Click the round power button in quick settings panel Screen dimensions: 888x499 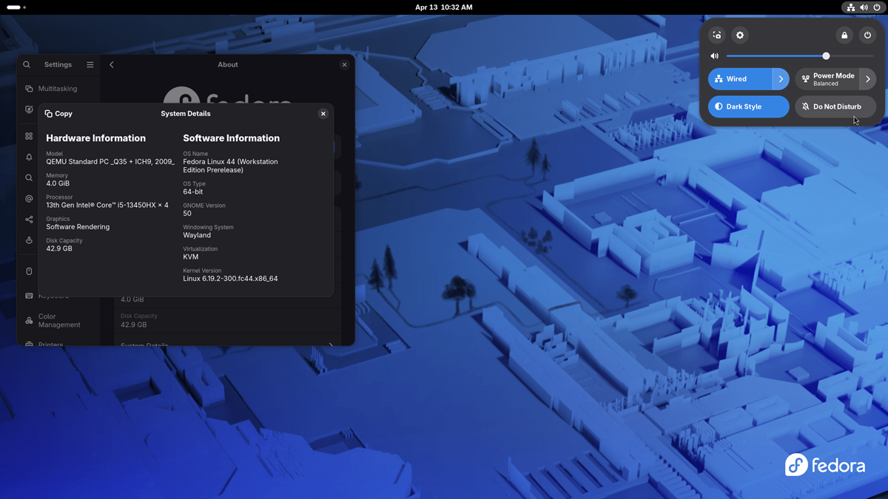867,35
